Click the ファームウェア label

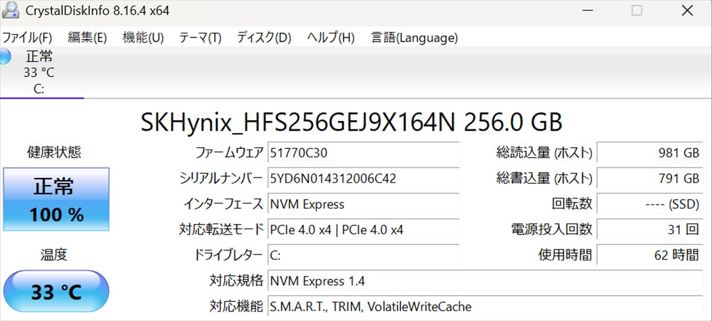coord(229,153)
